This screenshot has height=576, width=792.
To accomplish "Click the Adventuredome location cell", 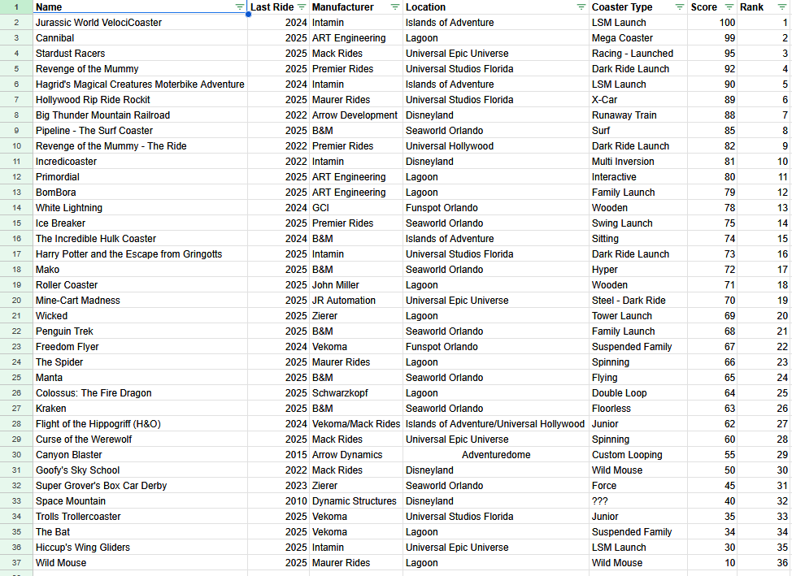I will click(x=496, y=455).
